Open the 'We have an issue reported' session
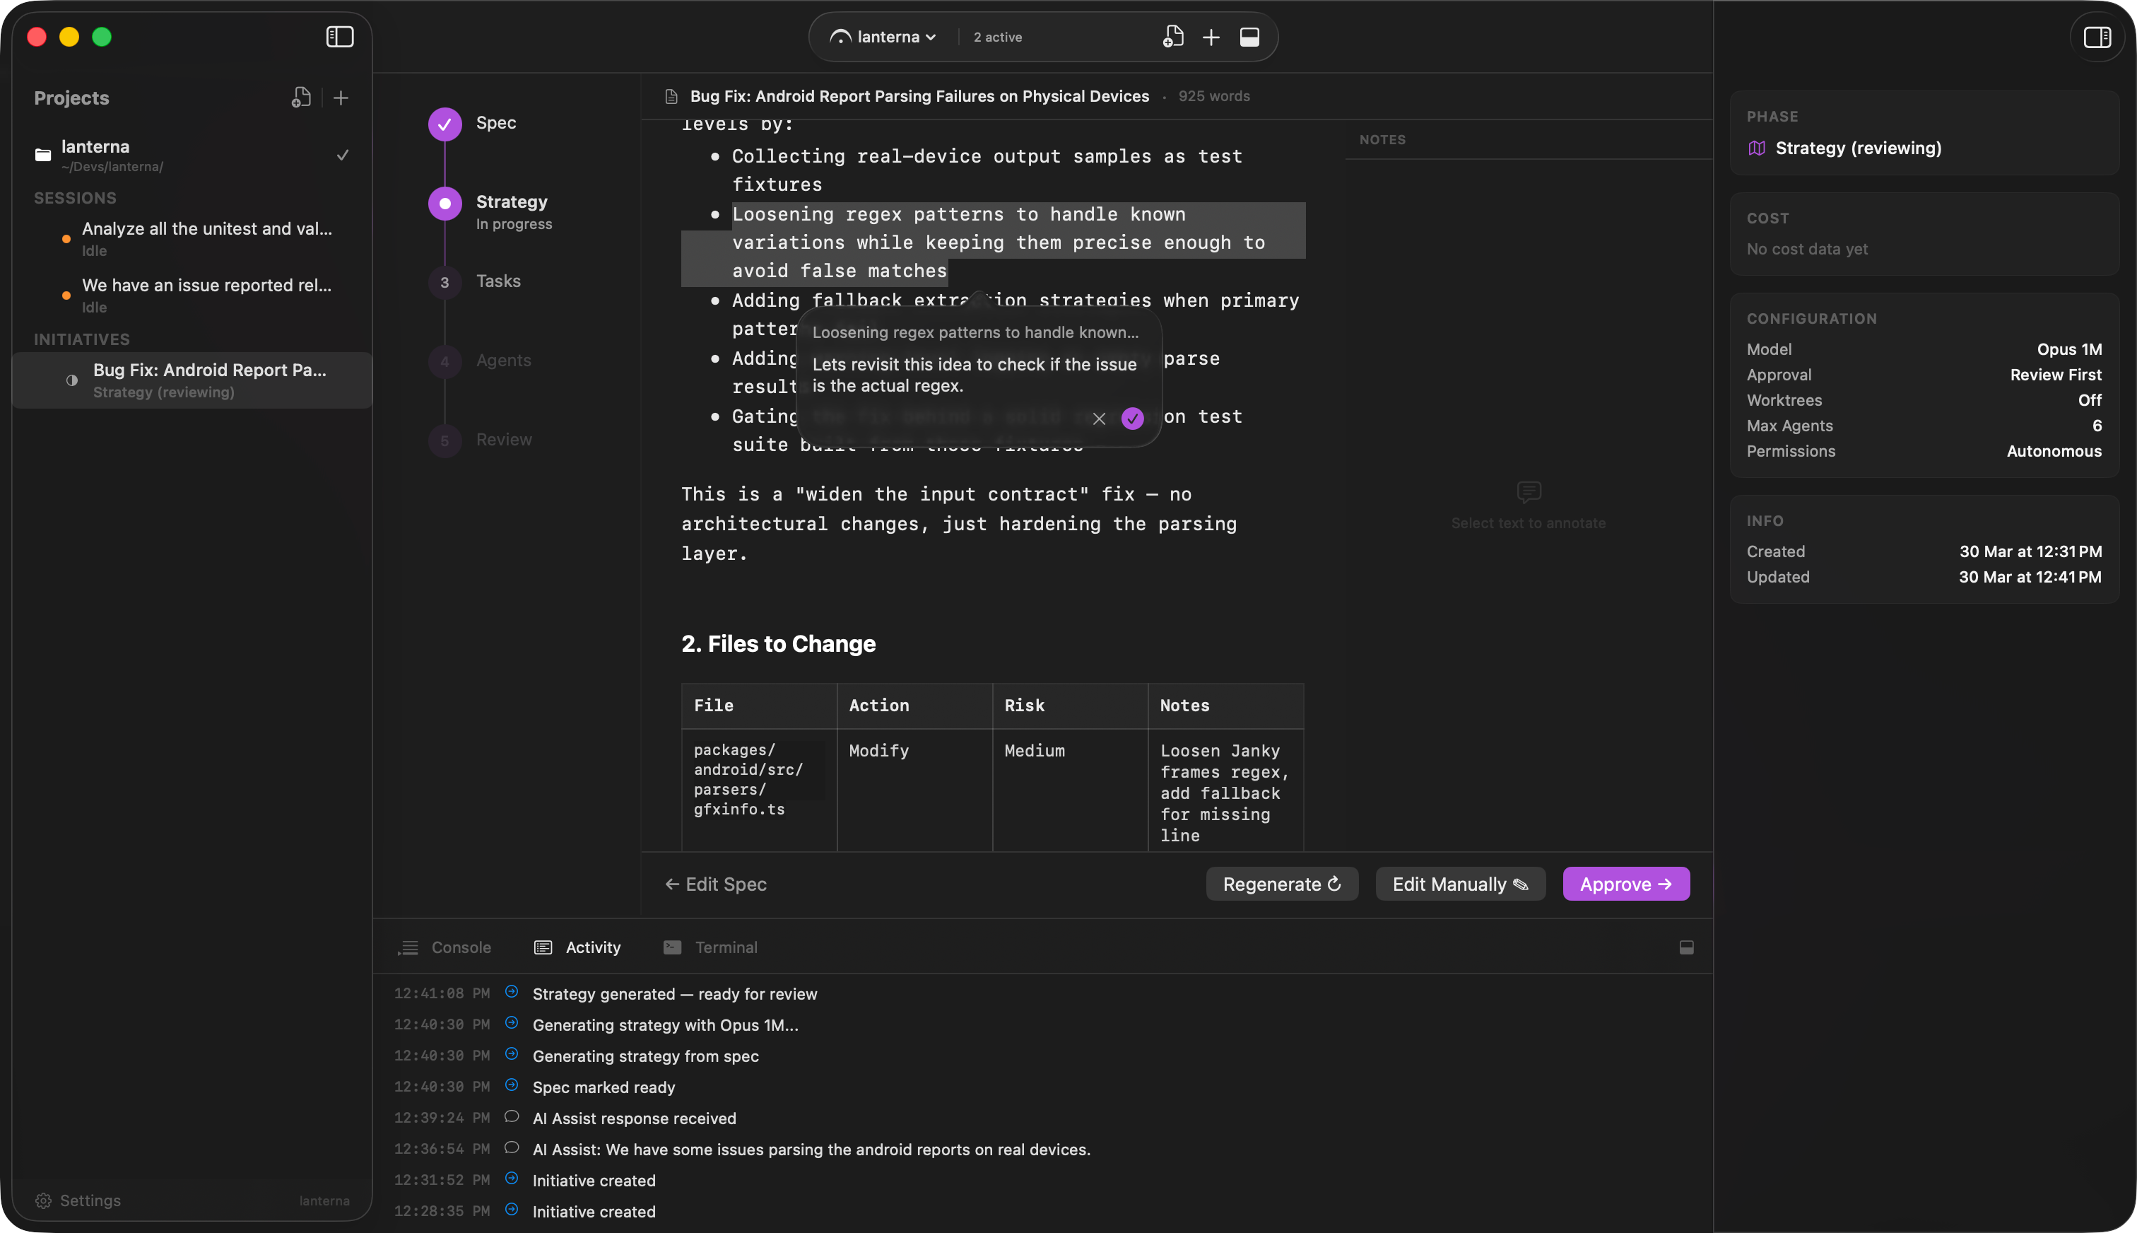The width and height of the screenshot is (2137, 1233). click(192, 295)
